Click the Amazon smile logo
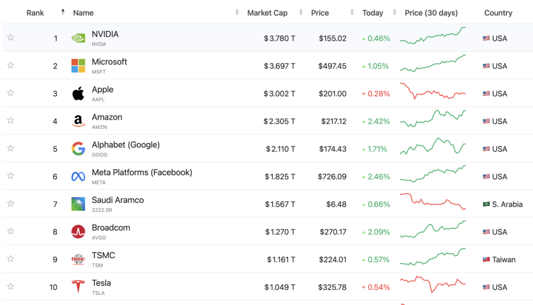 (78, 121)
